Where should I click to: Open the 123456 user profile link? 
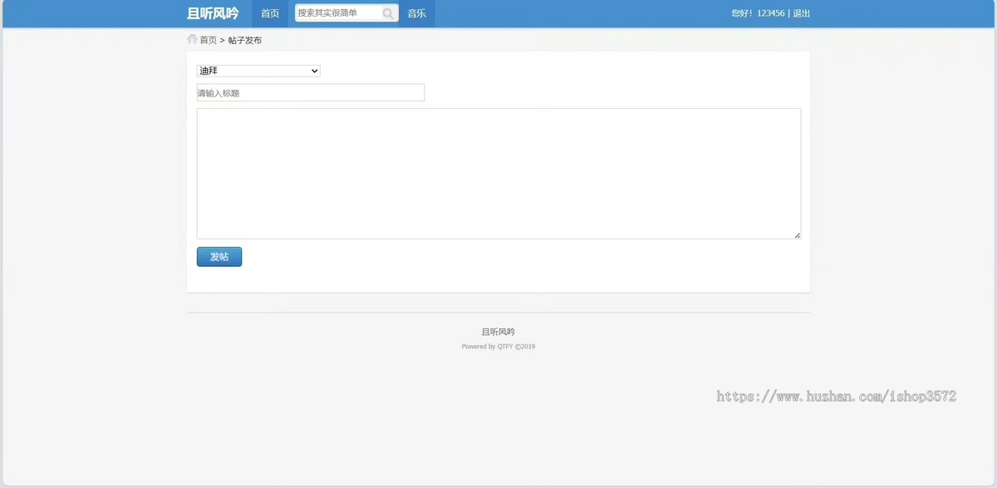771,13
